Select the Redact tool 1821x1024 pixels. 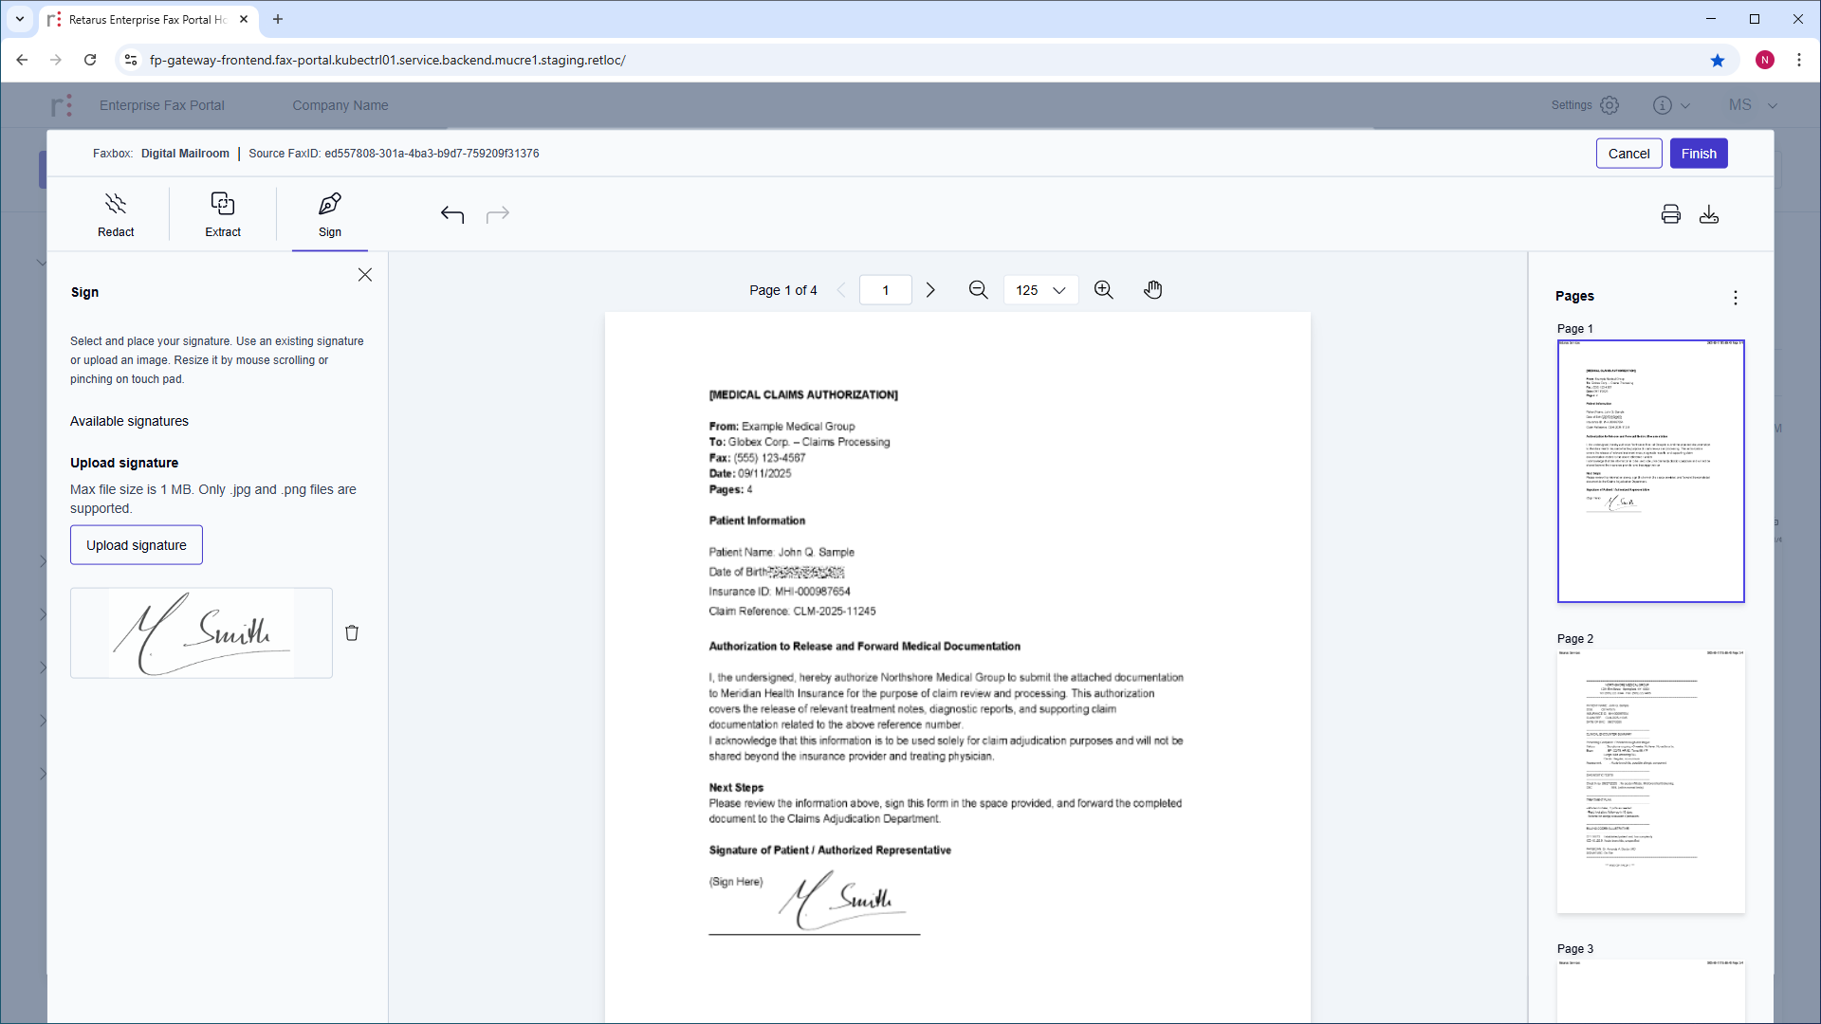pos(116,215)
